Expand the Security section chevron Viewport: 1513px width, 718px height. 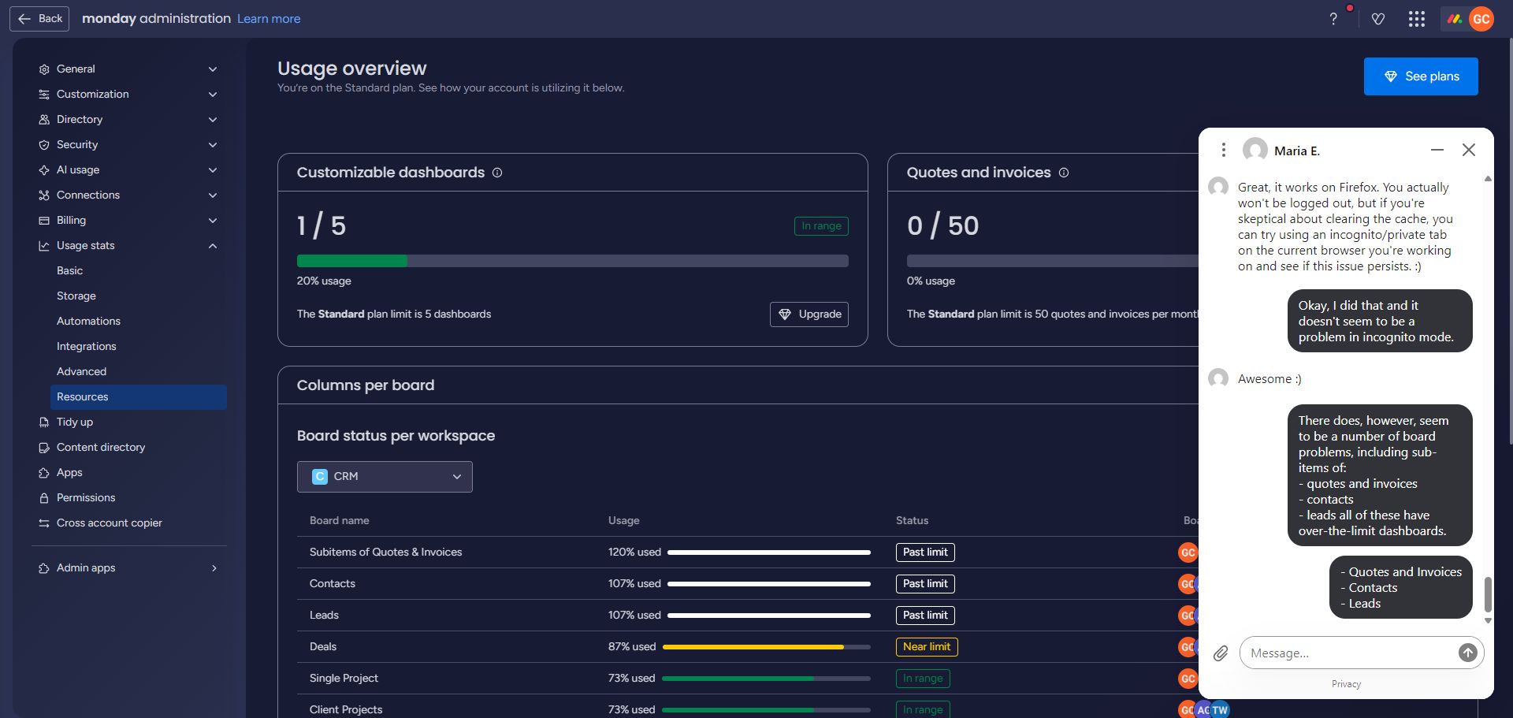tap(213, 145)
